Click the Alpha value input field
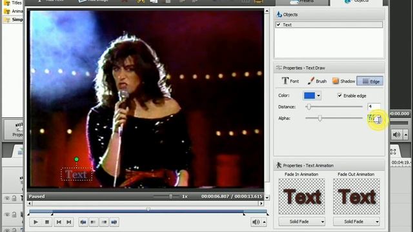The image size is (413, 232). (374, 119)
